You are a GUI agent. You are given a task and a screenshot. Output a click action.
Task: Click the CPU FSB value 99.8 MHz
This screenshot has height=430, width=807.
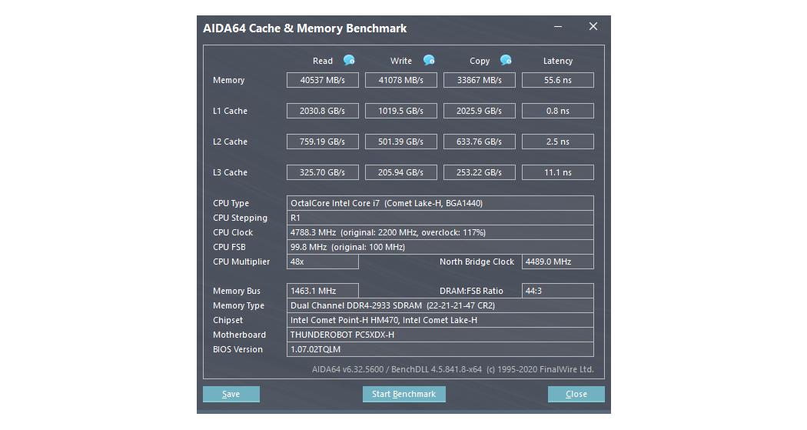click(x=440, y=247)
